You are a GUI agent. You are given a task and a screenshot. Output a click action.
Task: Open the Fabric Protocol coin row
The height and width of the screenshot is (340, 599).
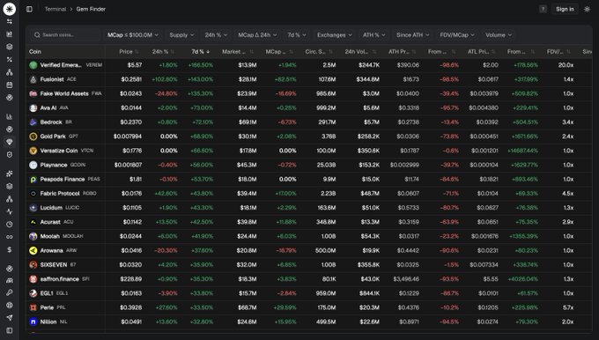tap(308, 194)
